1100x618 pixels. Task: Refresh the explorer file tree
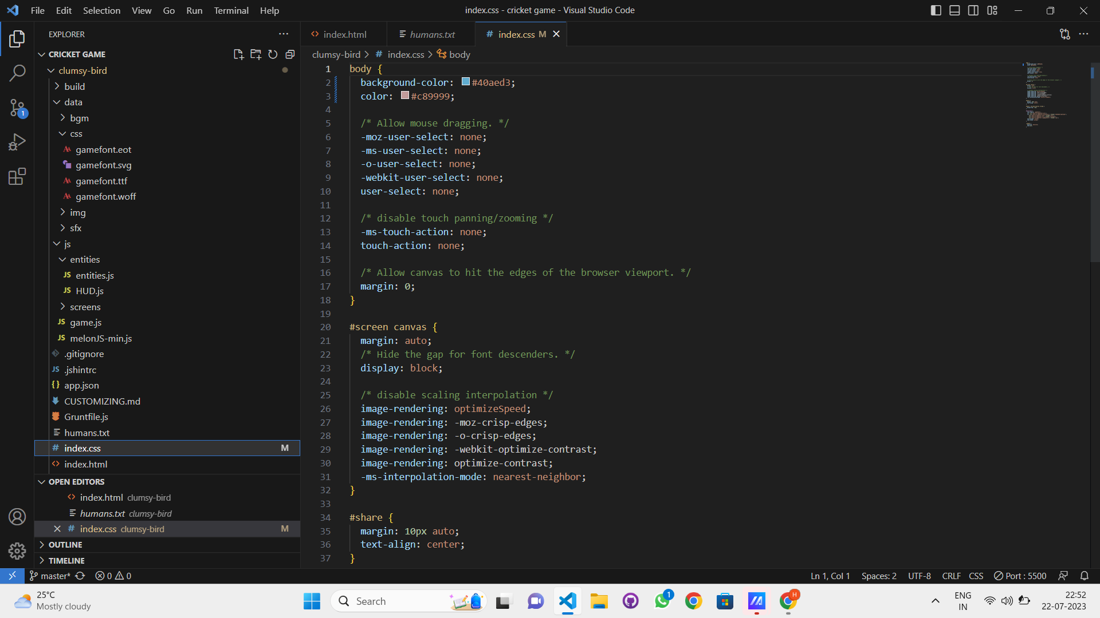point(273,54)
